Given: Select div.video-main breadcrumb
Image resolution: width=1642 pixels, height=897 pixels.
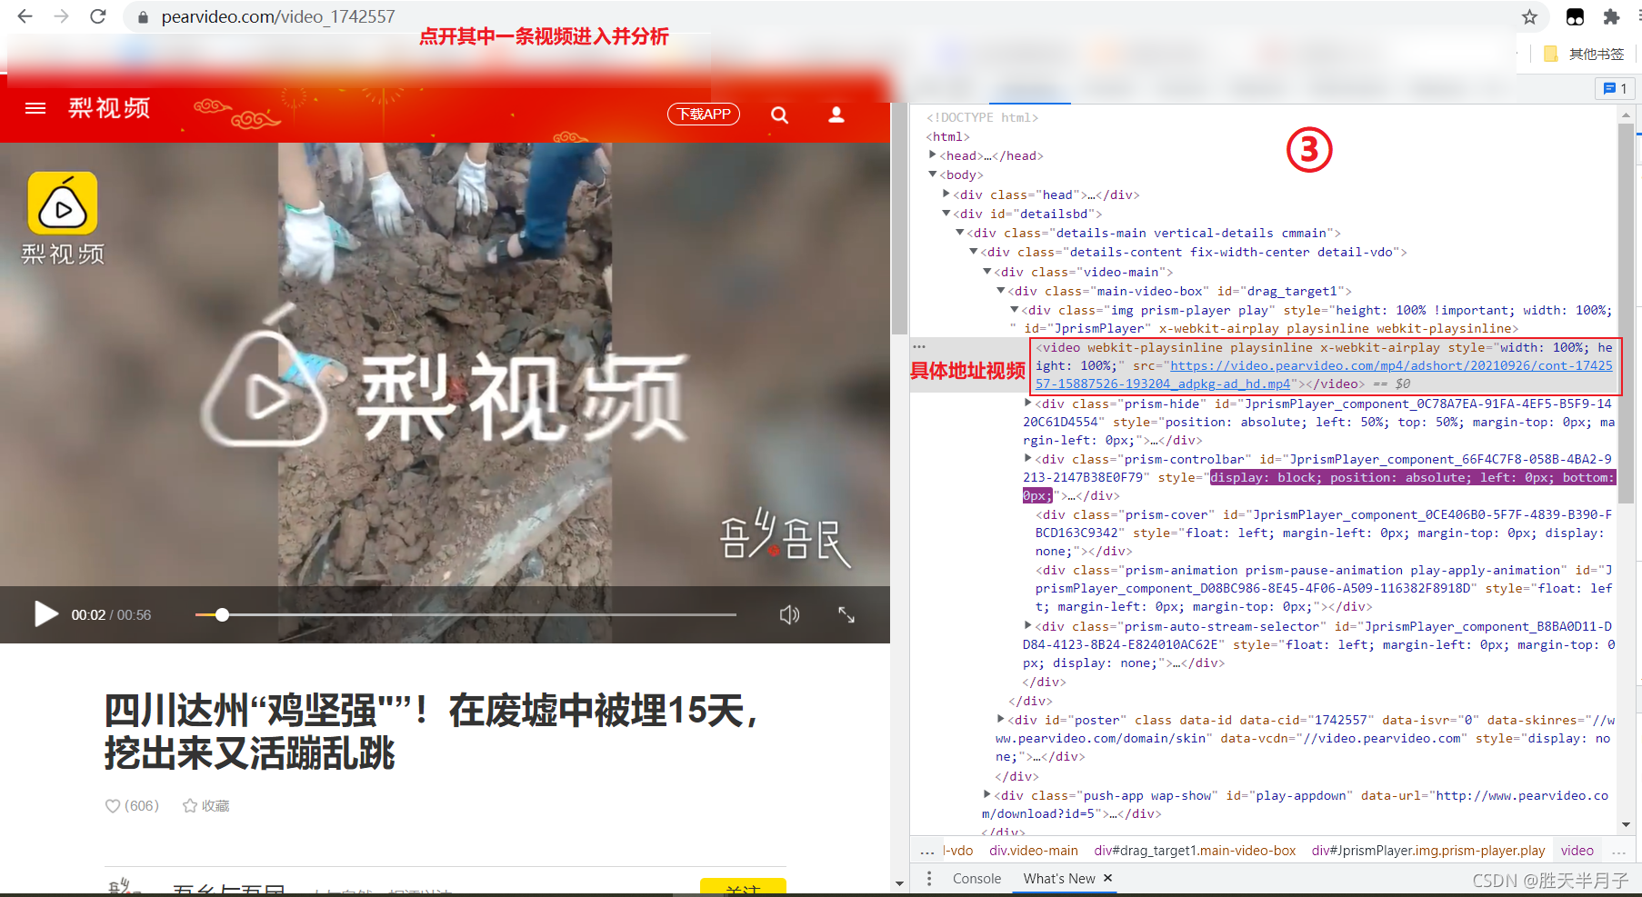Looking at the screenshot, I should tap(1033, 851).
